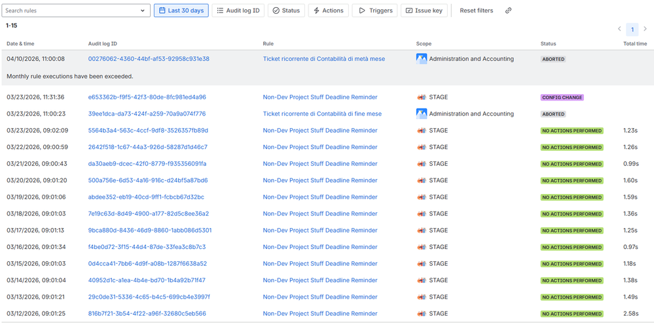Open the Deadline Reminder rule with CONFIG CHANGE status
This screenshot has height=326, width=654.
320,97
